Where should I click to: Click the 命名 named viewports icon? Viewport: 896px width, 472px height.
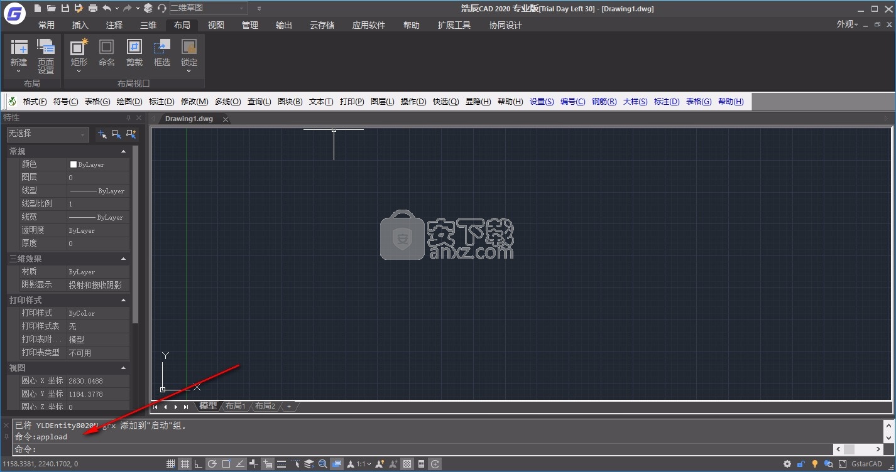(107, 53)
